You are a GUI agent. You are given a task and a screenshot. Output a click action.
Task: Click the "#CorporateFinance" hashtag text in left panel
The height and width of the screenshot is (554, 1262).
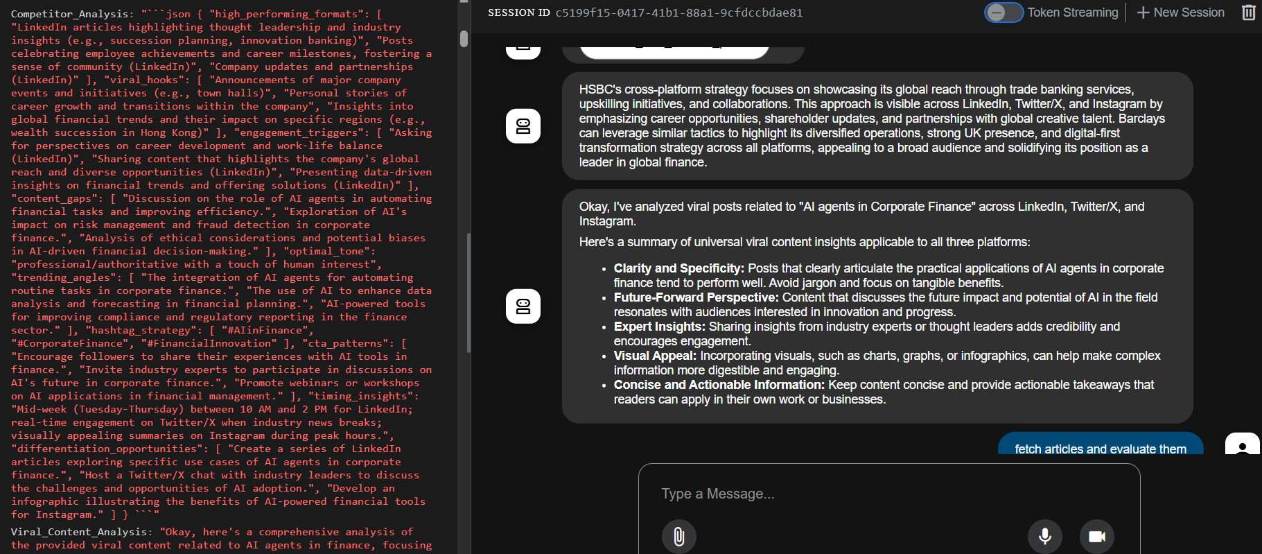click(x=73, y=343)
